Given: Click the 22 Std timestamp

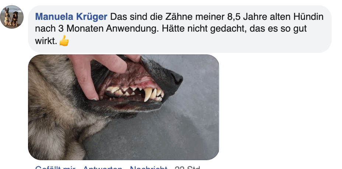Looking at the screenshot, I should (x=187, y=168).
